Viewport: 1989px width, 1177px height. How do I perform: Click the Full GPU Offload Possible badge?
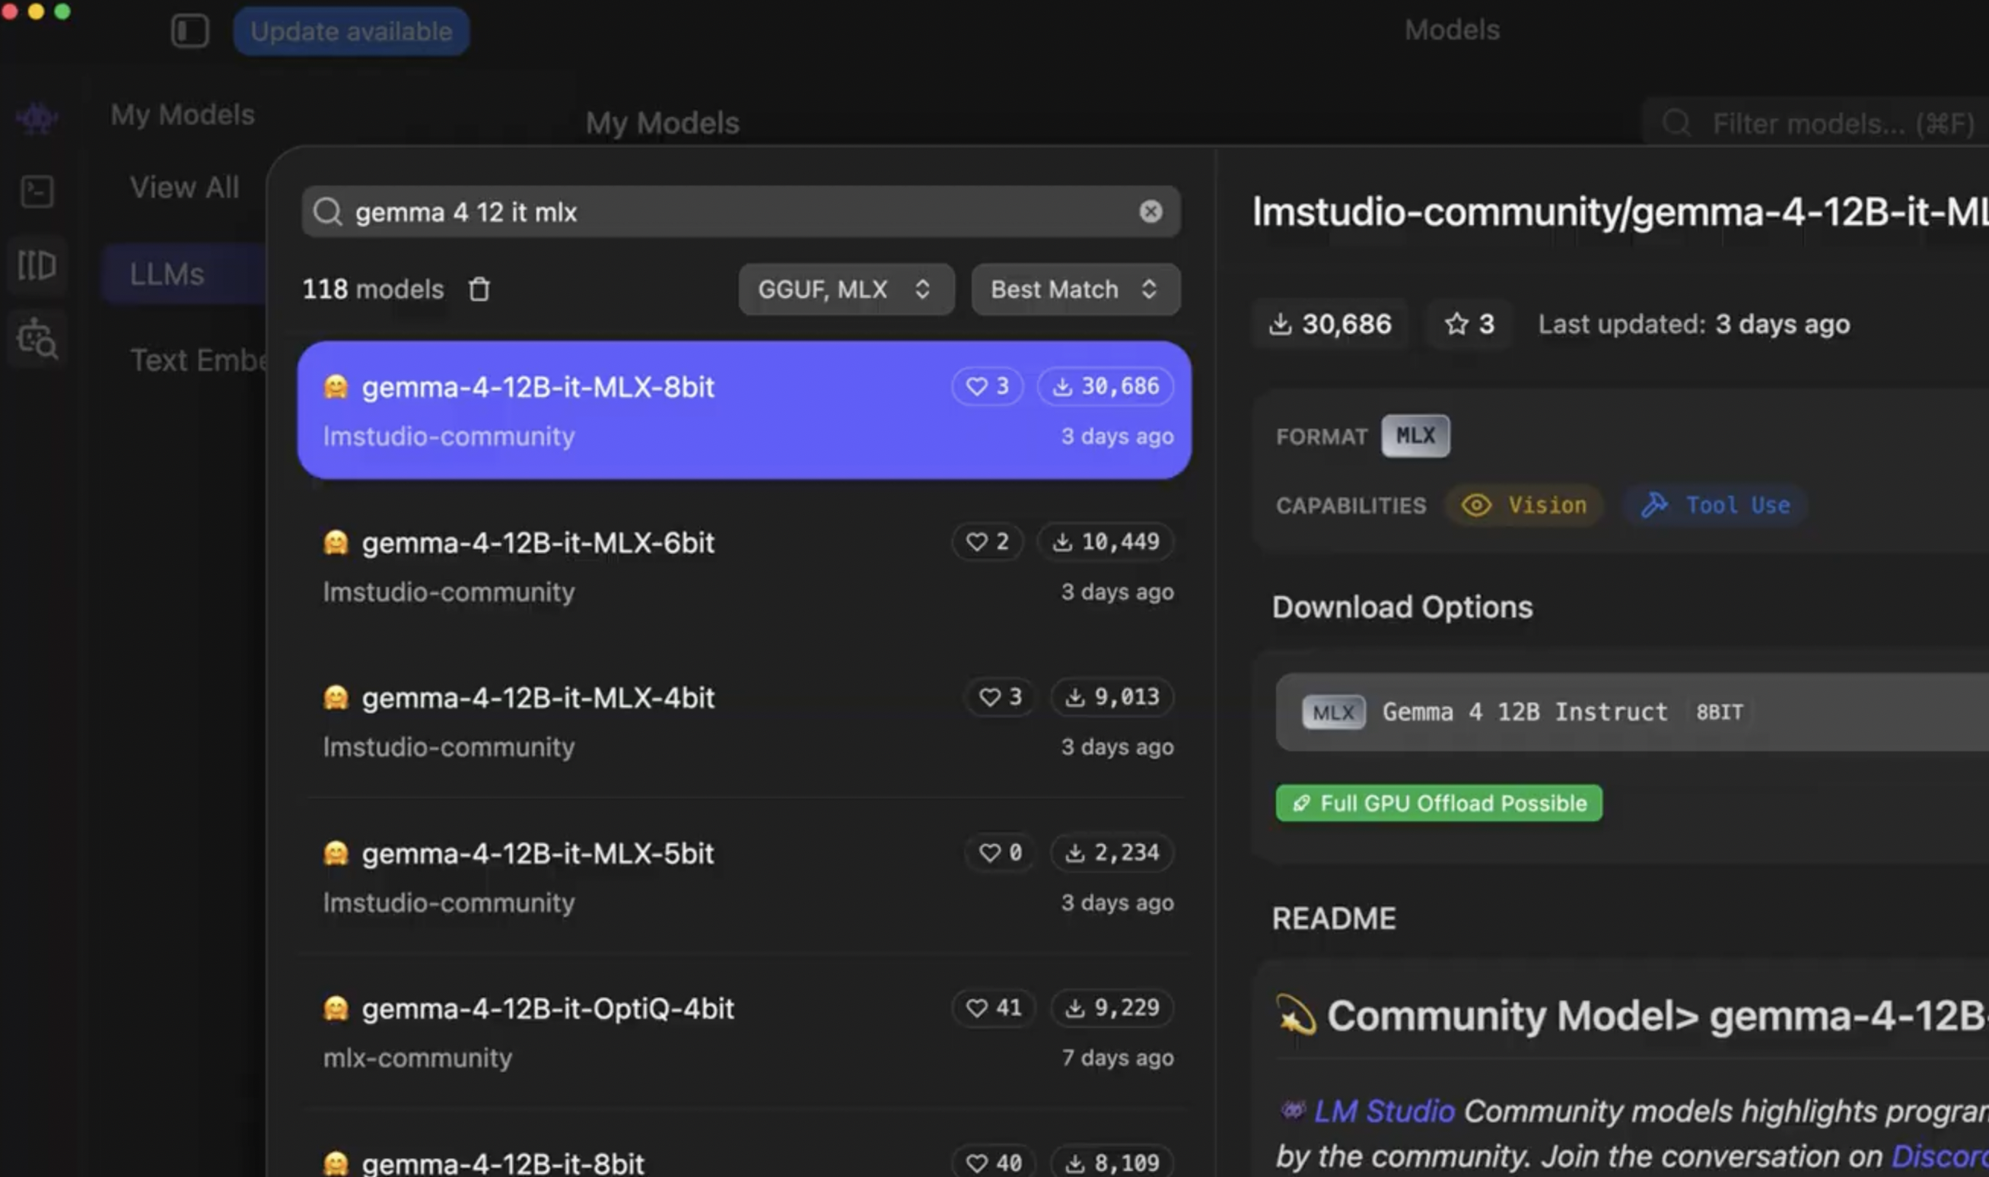click(x=1439, y=804)
